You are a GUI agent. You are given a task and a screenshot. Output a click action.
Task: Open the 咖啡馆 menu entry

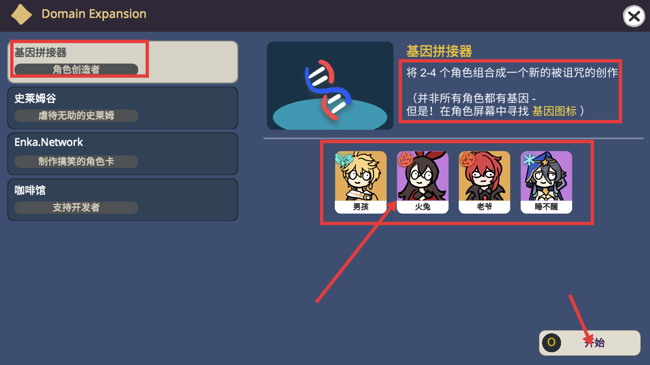coord(123,200)
